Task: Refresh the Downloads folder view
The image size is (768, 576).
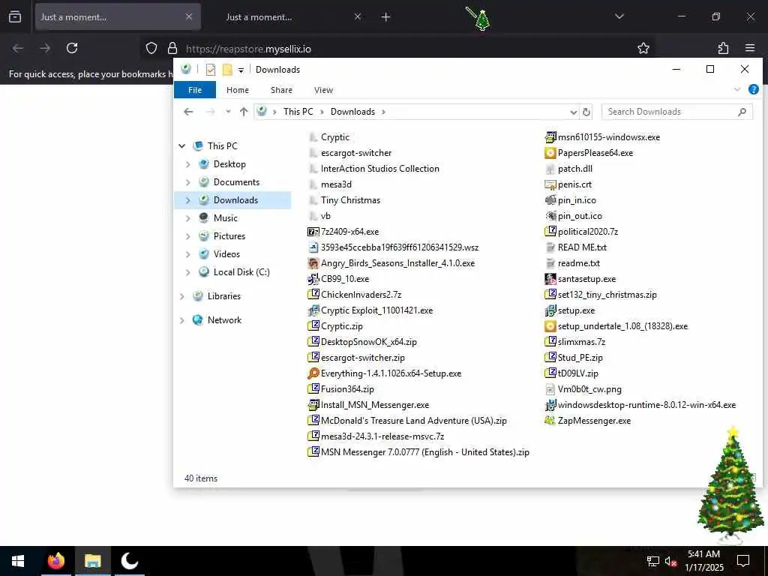Action: pos(586,112)
